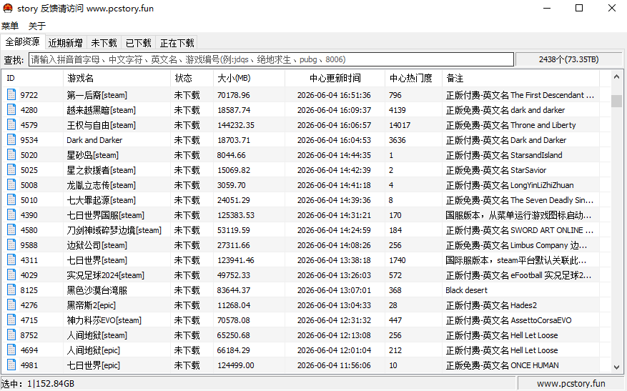Image resolution: width=627 pixels, height=391 pixels.
Task: Switch to the 全部资源 tab
Action: 22,41
